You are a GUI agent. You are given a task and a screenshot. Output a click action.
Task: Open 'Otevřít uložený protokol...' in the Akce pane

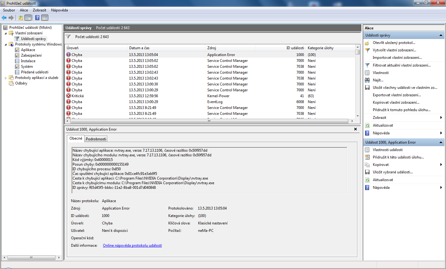point(394,43)
